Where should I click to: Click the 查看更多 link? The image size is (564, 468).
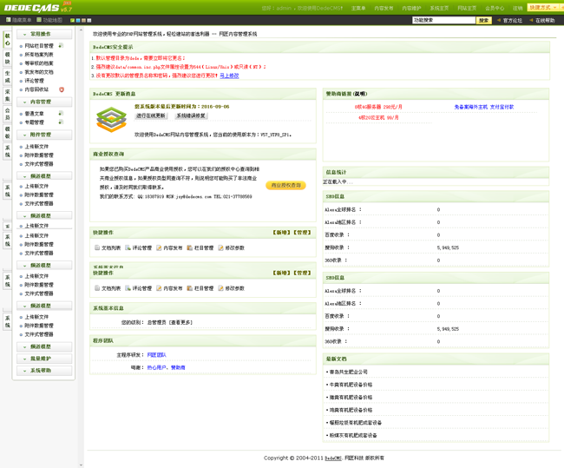click(181, 322)
